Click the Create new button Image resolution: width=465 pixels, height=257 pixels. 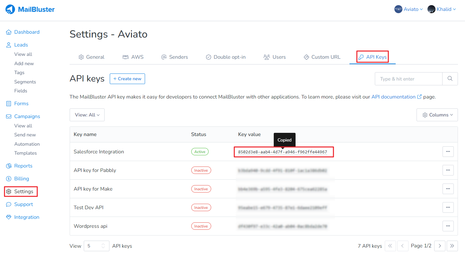coord(127,79)
